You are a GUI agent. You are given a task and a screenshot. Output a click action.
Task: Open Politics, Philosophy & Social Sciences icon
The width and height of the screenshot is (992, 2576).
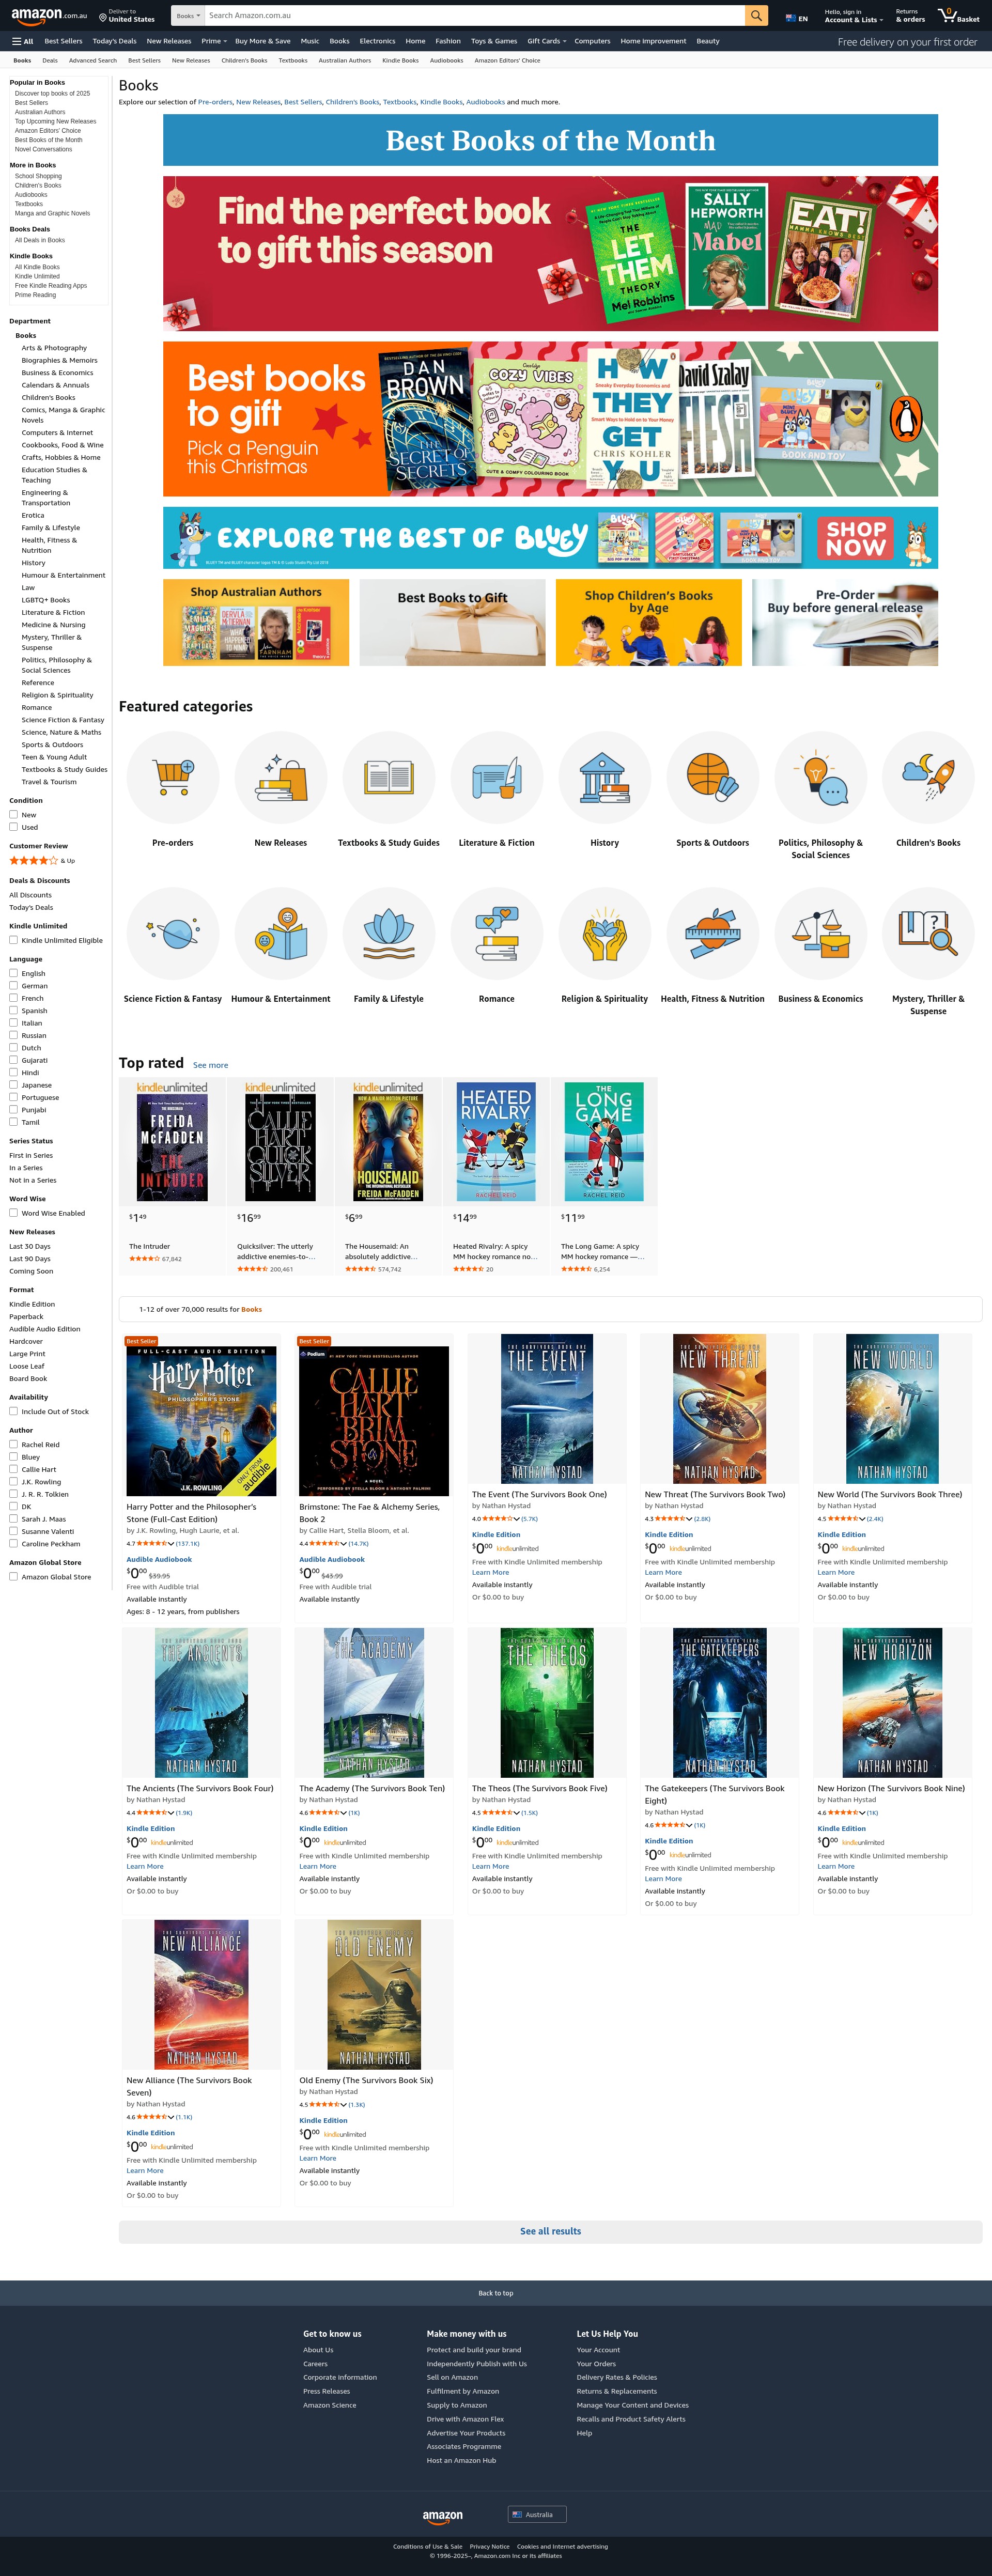[x=821, y=777]
